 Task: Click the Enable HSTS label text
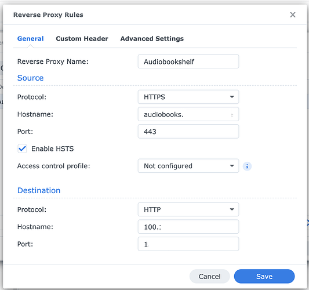(53, 148)
